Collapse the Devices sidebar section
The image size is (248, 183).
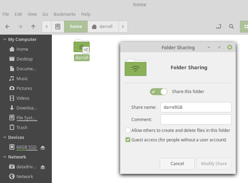click(x=5, y=138)
